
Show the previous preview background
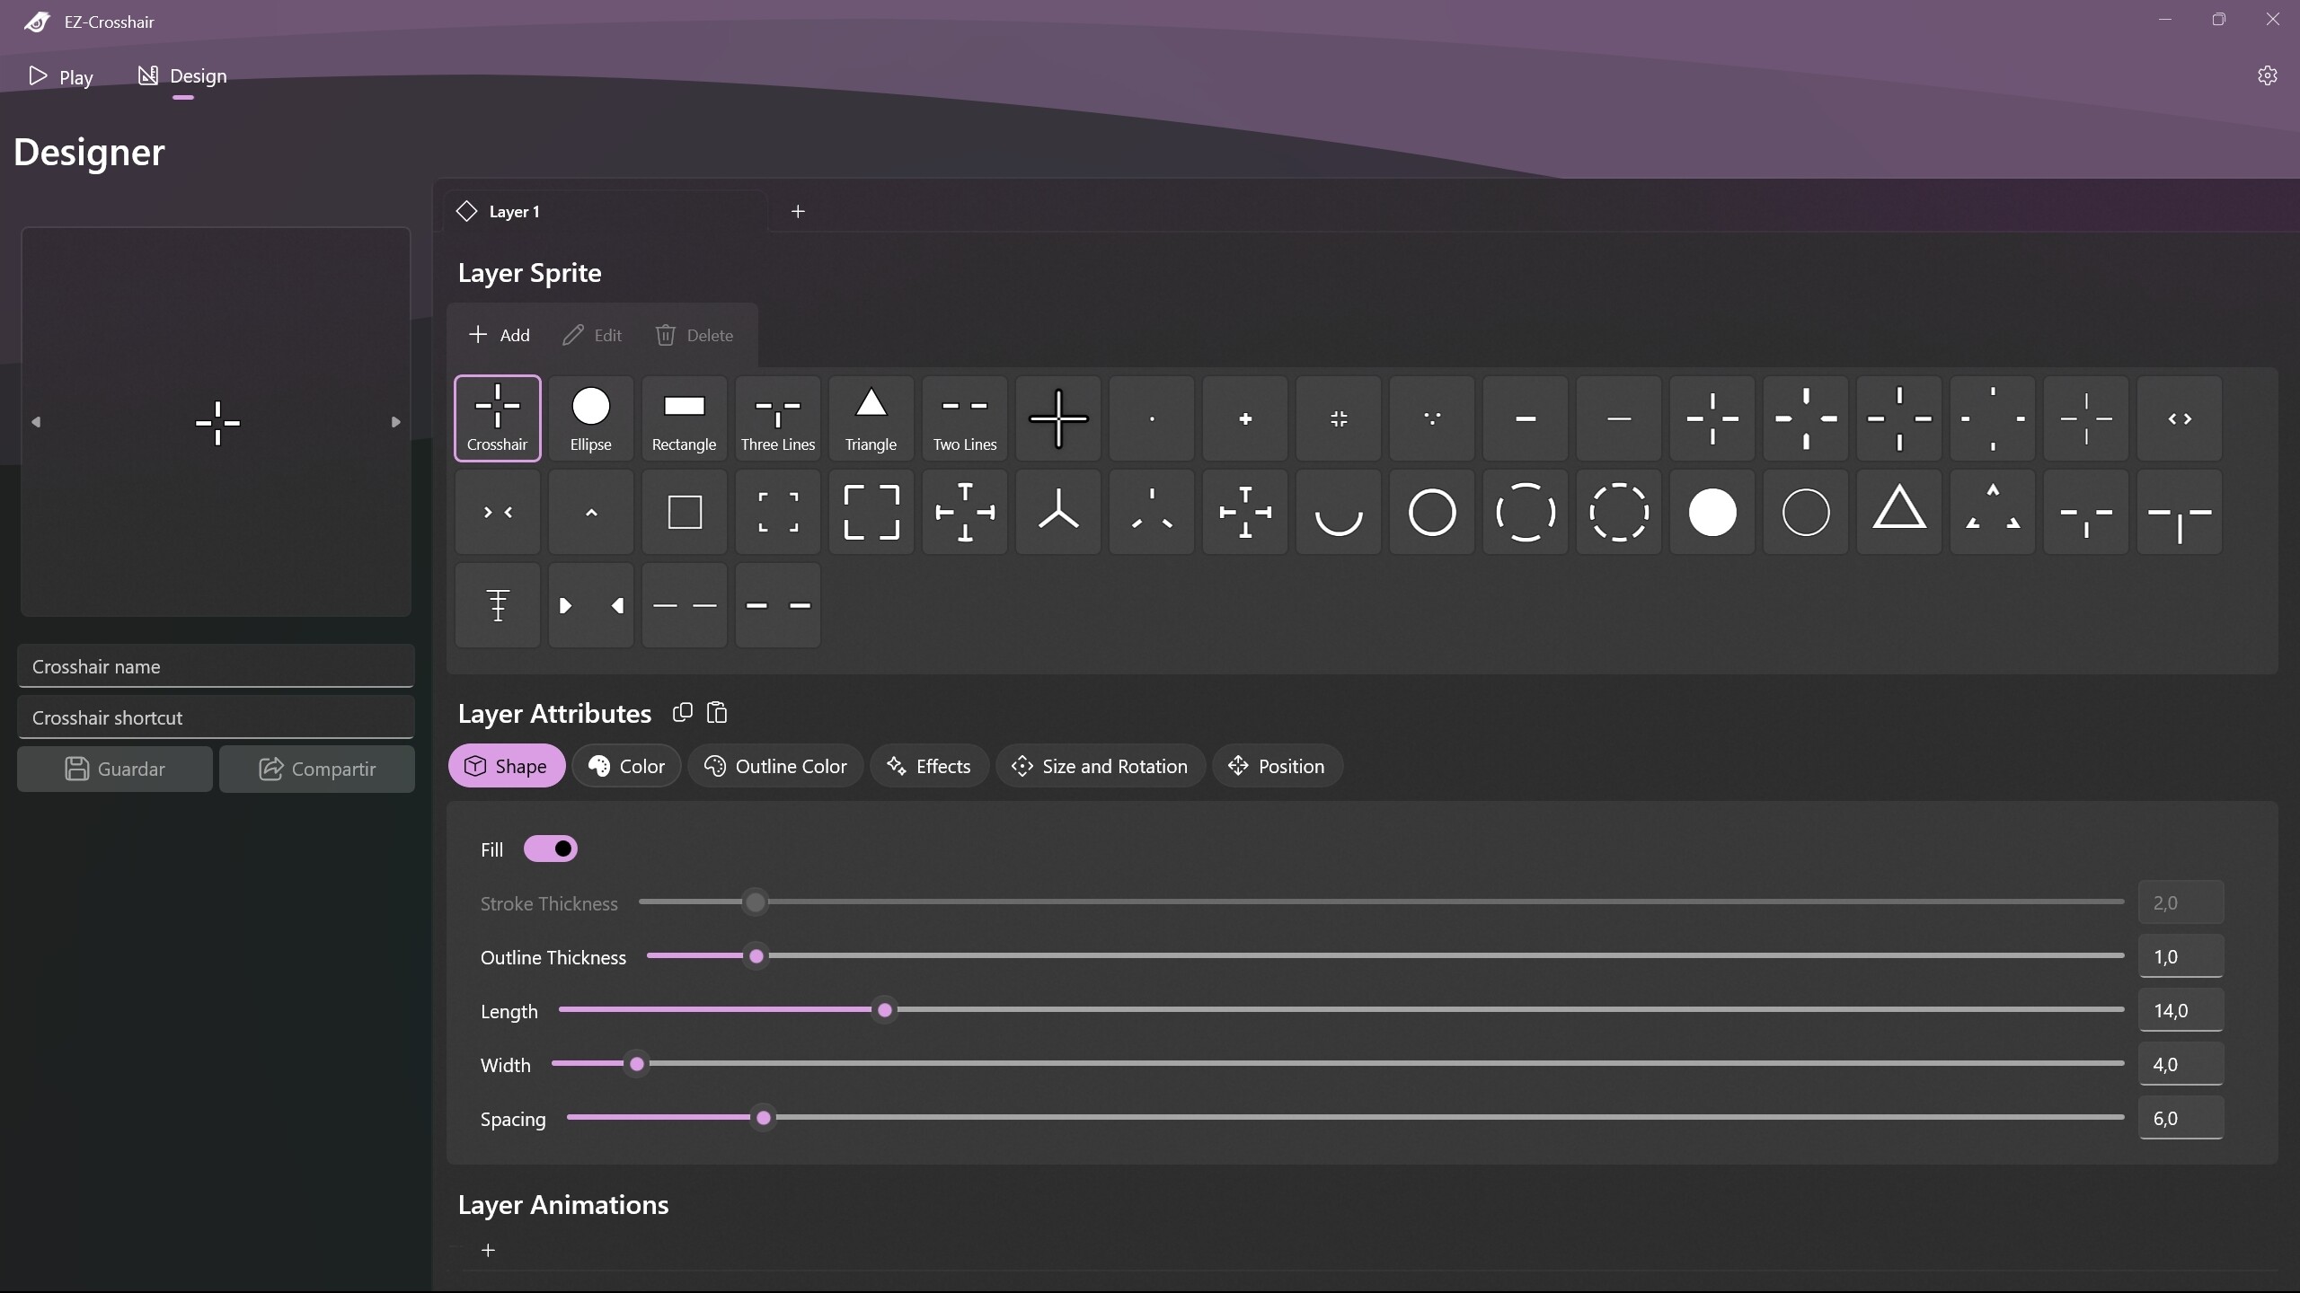[x=37, y=421]
